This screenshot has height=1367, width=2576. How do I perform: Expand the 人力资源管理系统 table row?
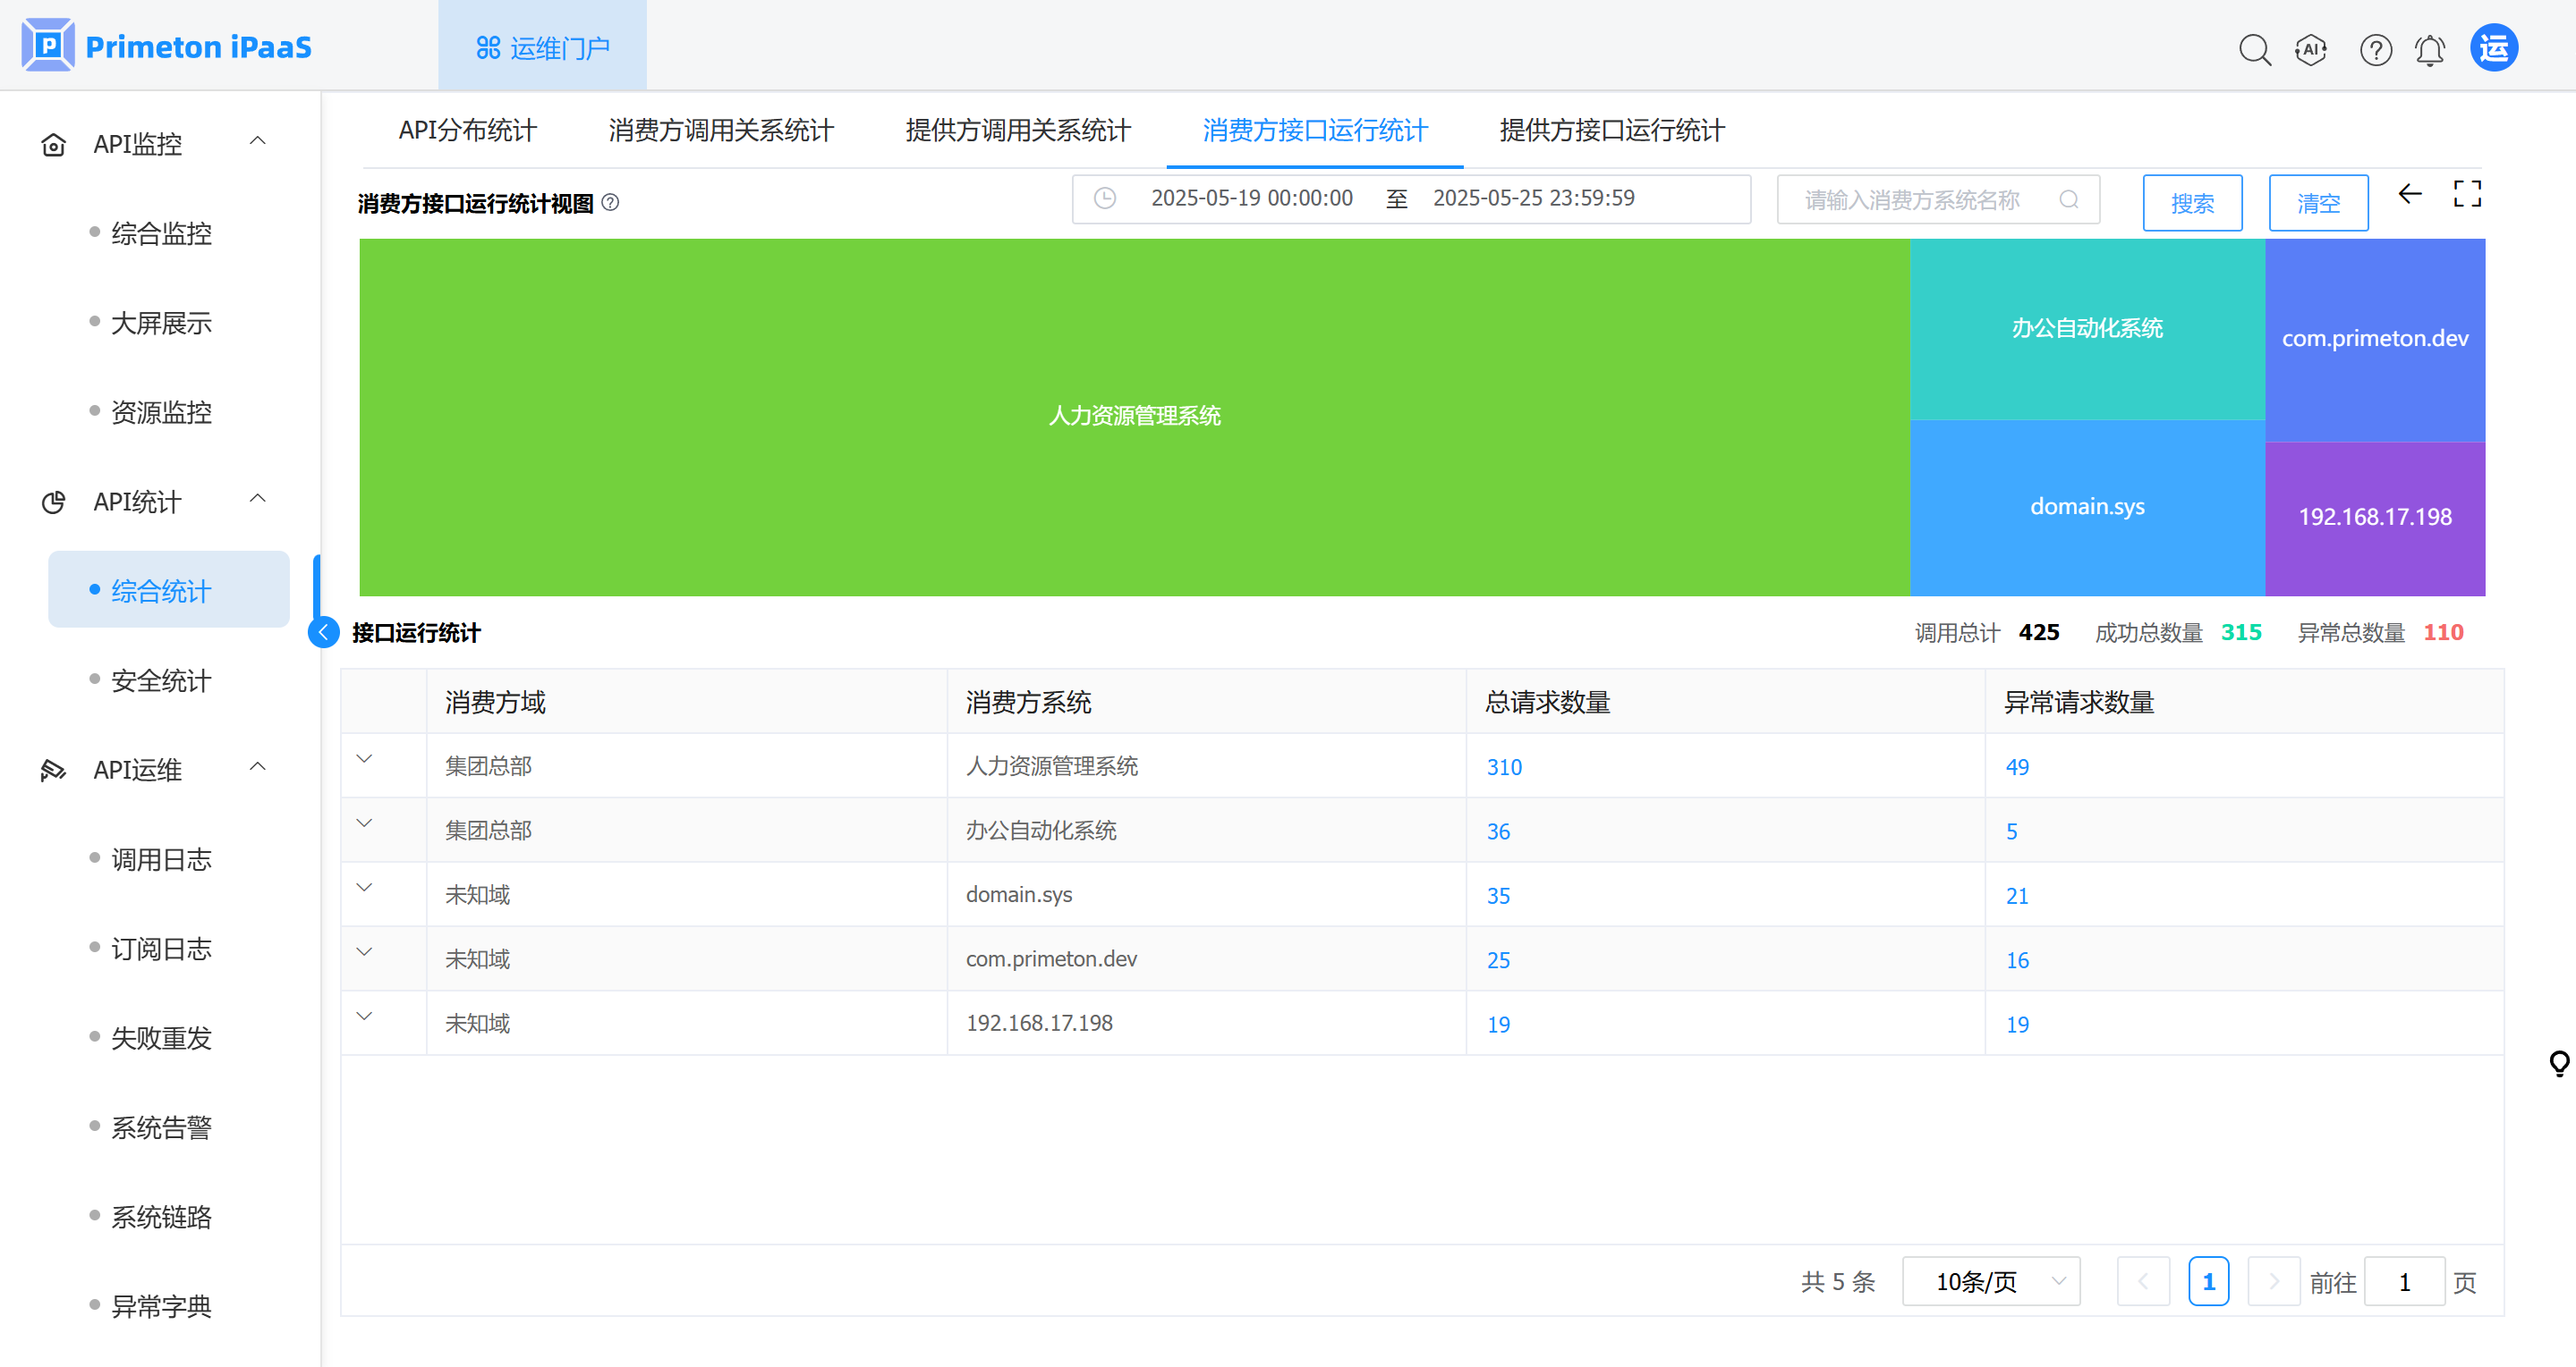[x=364, y=759]
